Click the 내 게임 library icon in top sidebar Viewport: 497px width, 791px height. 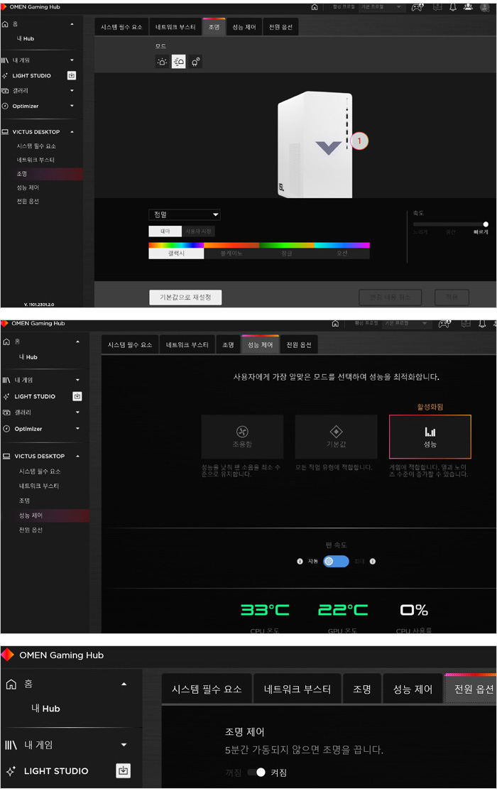click(x=5, y=60)
